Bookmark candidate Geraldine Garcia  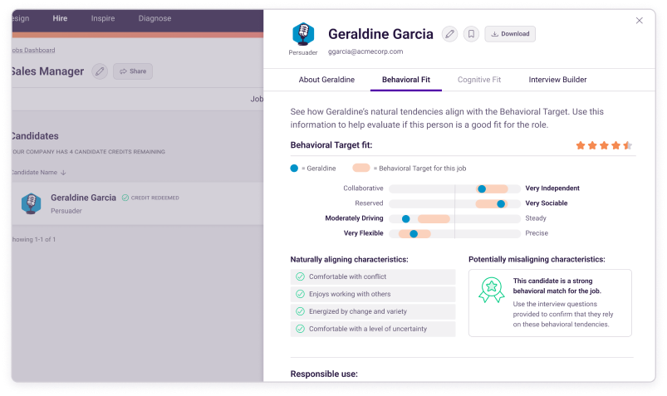click(471, 34)
